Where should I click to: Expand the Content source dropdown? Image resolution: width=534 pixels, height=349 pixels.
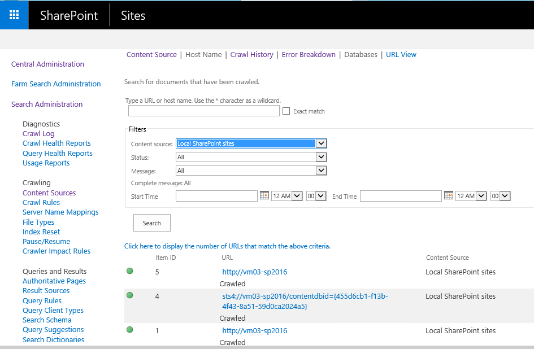pyautogui.click(x=321, y=143)
